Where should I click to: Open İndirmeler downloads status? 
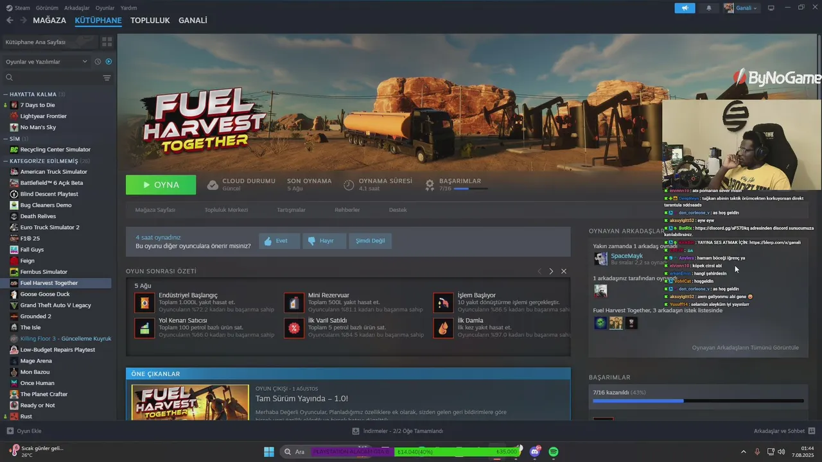[x=398, y=431]
